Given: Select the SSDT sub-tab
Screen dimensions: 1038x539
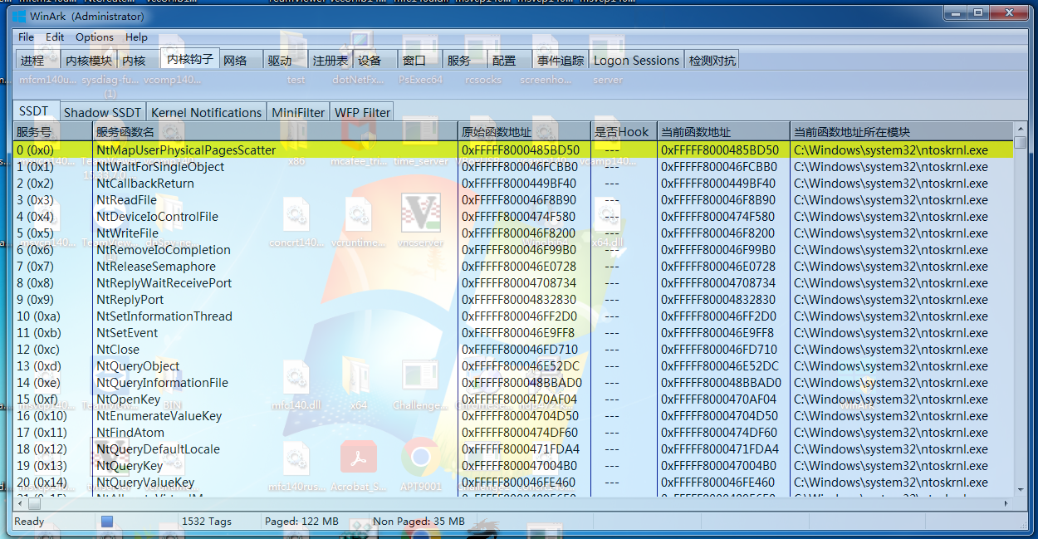Looking at the screenshot, I should click(x=36, y=110).
